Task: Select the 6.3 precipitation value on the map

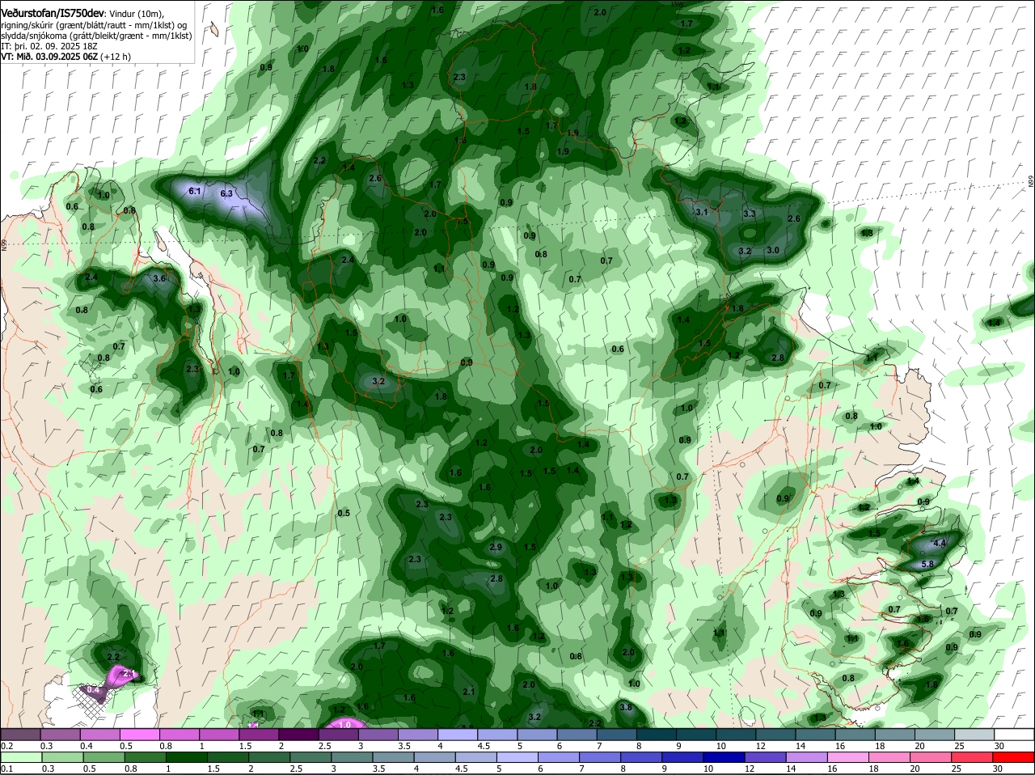Action: point(226,194)
